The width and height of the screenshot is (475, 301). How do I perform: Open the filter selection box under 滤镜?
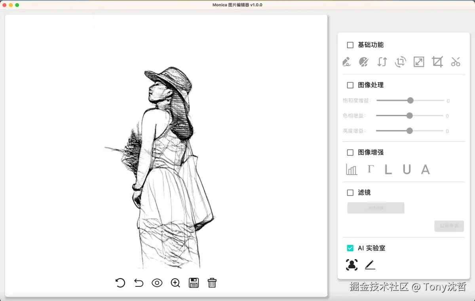click(376, 208)
